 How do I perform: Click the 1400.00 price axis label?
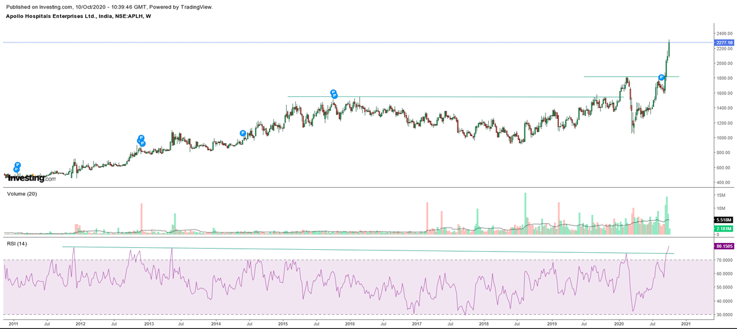tap(725, 108)
